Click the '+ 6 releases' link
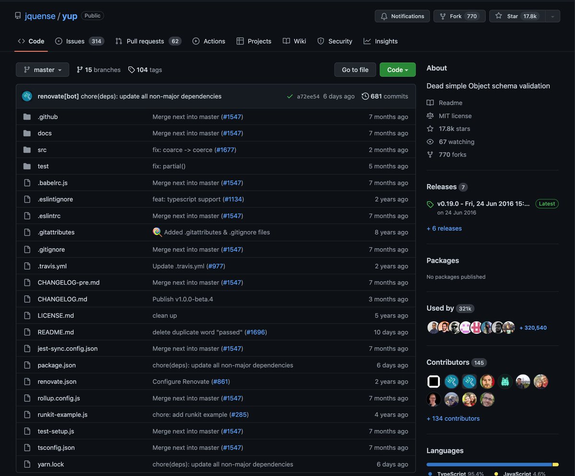 pyautogui.click(x=444, y=228)
